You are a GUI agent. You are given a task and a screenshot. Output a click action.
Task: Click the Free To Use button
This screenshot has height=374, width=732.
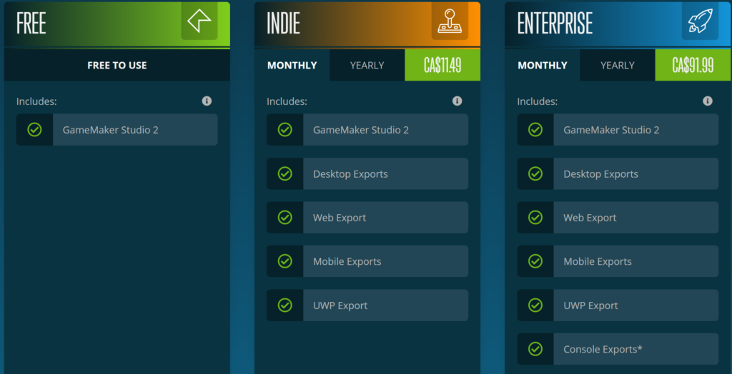117,65
